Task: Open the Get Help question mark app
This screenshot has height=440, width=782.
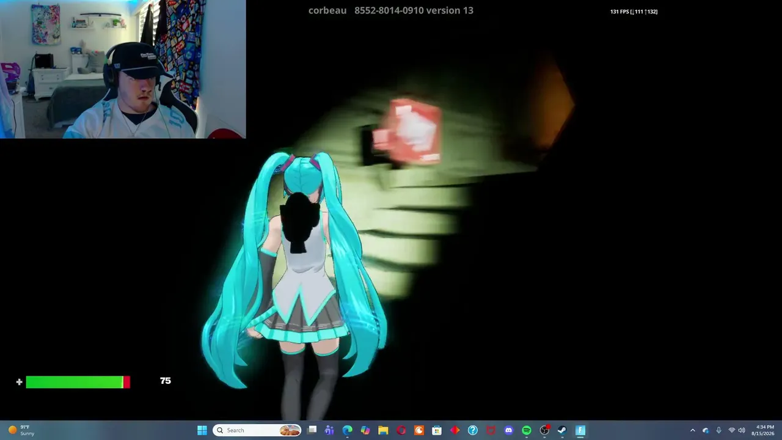Action: point(473,430)
